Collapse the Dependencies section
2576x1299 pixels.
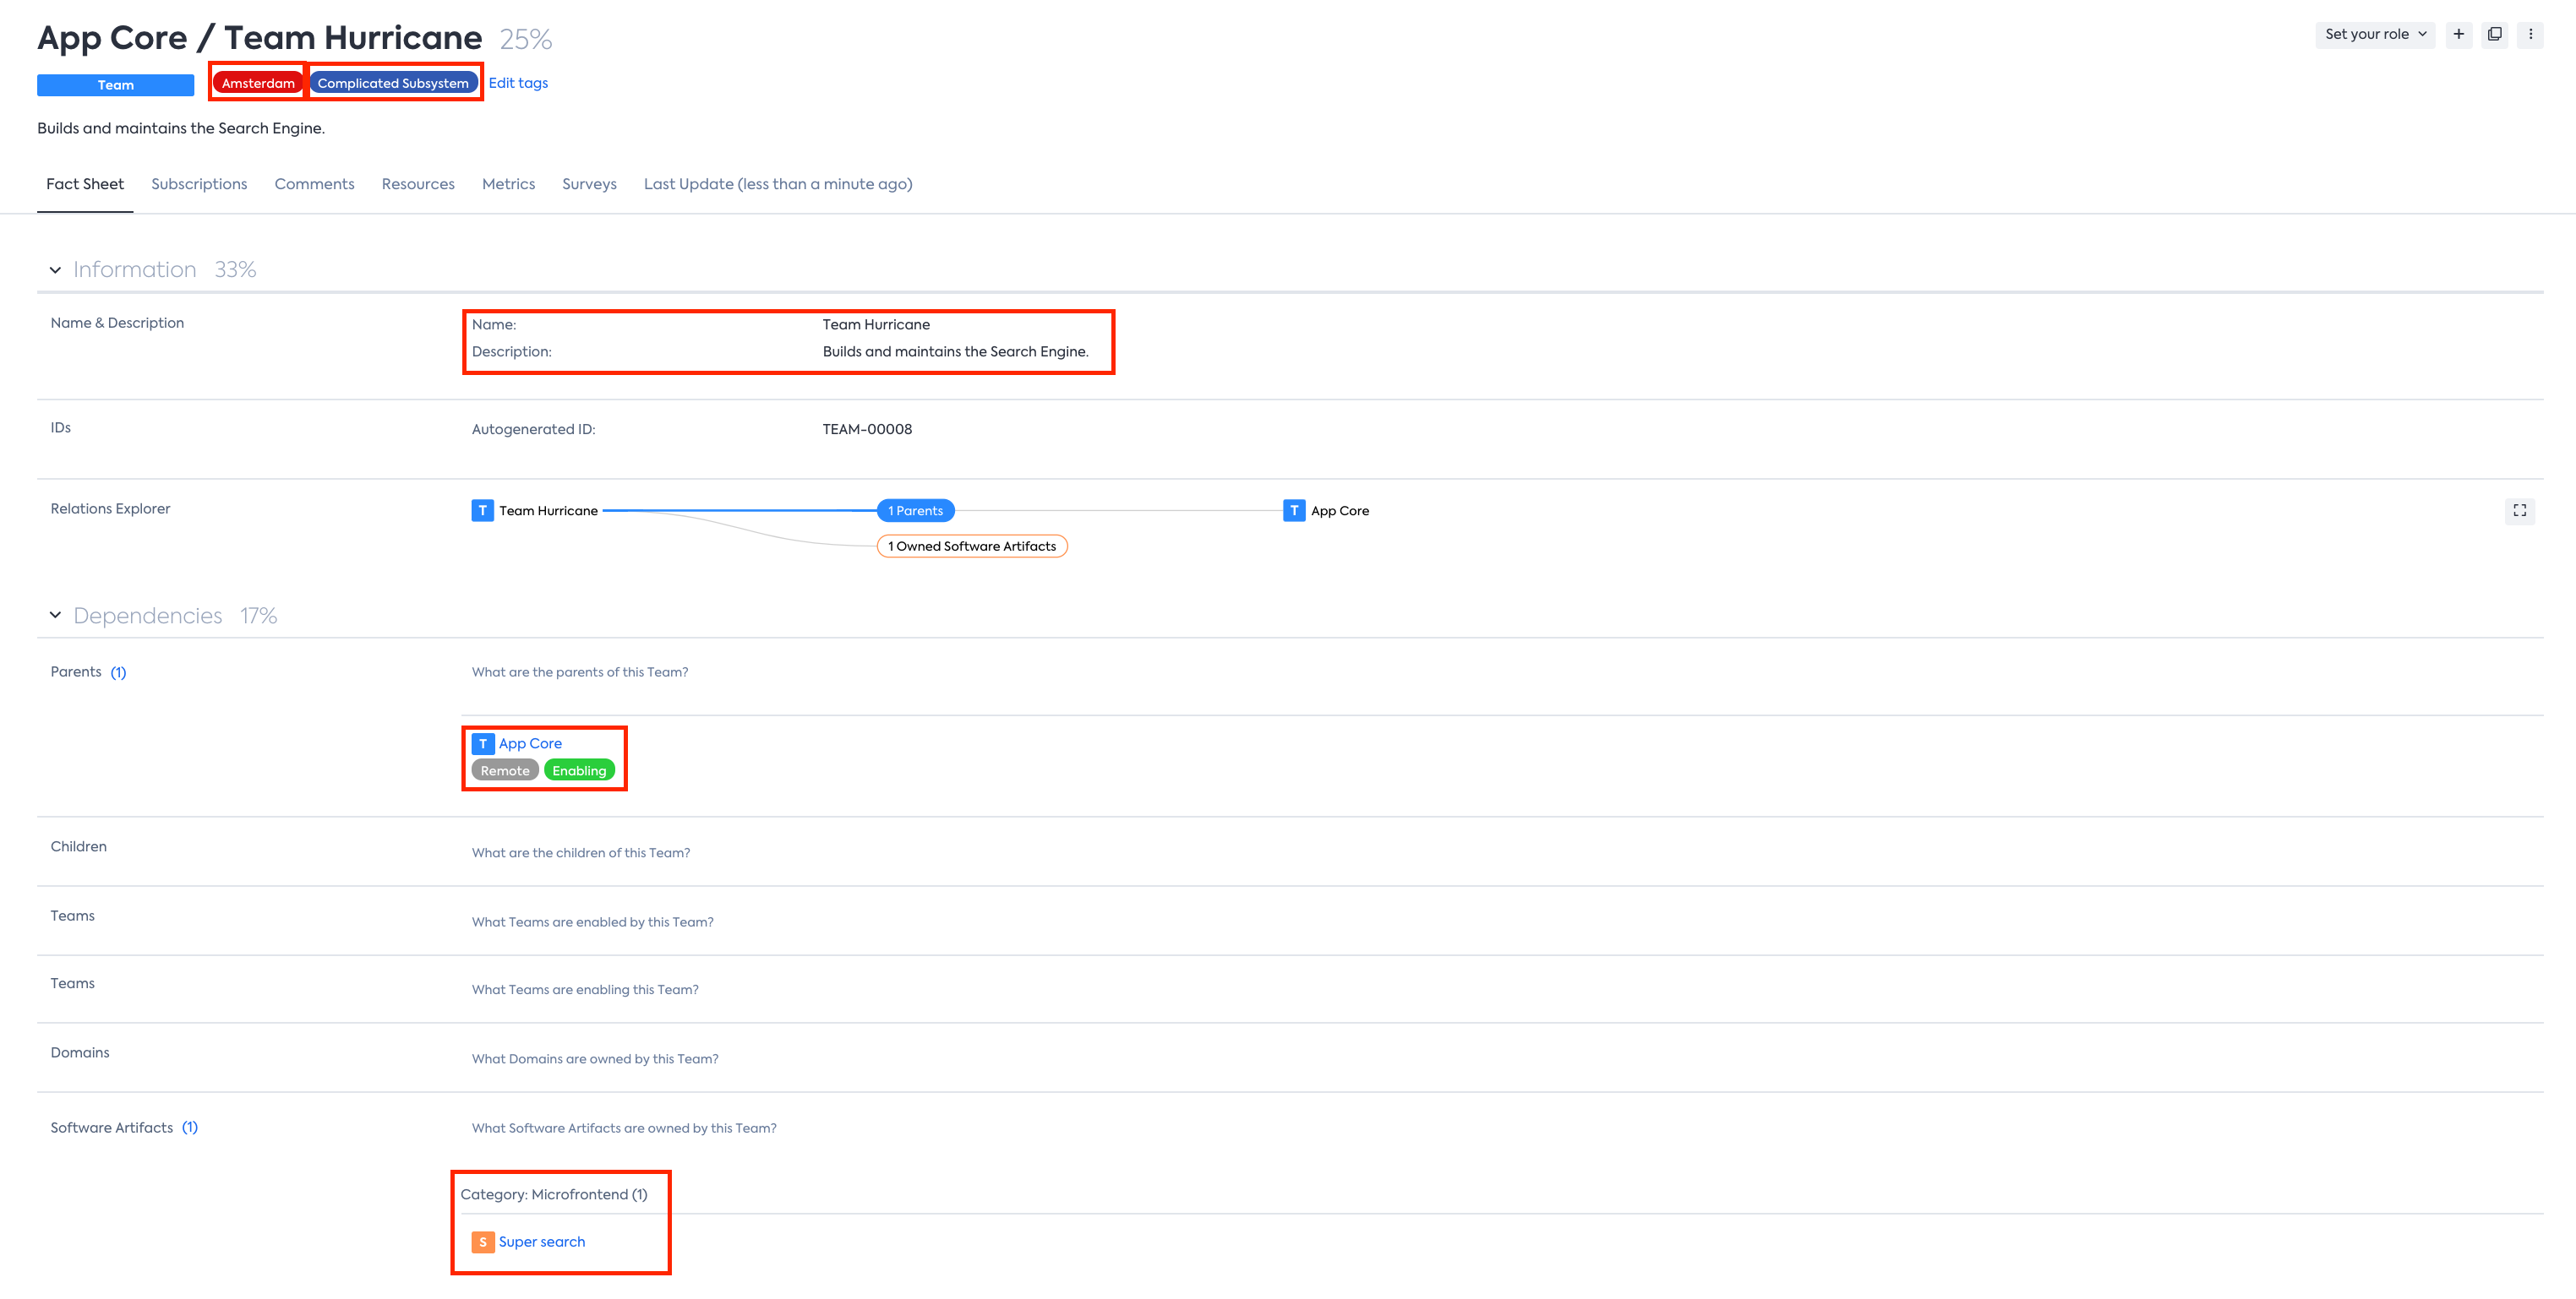55,616
